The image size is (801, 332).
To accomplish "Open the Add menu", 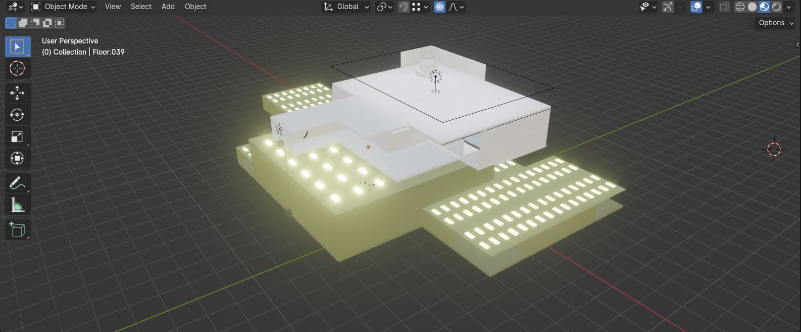I will 168,7.
